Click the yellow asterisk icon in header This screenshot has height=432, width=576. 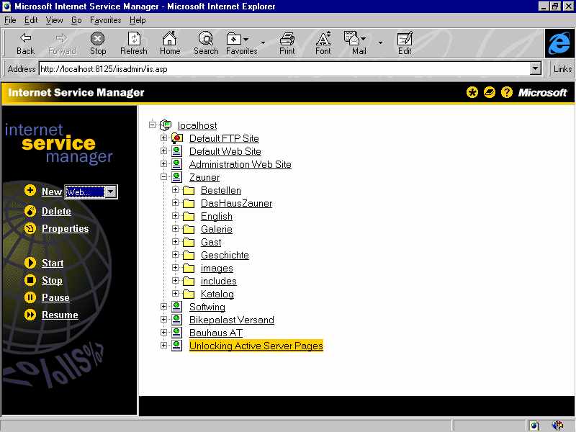tap(472, 92)
